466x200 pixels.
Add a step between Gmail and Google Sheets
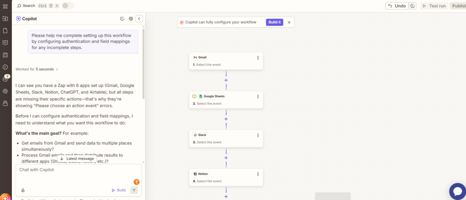226,80
